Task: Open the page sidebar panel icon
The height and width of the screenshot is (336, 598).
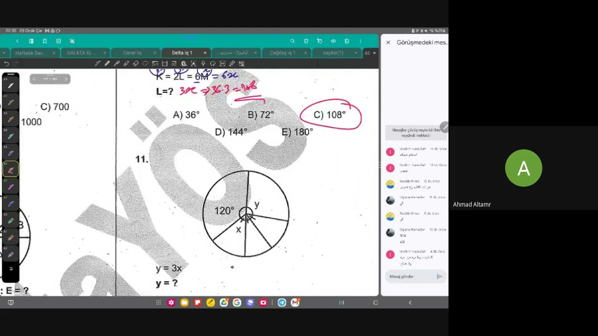Action: pos(31,41)
